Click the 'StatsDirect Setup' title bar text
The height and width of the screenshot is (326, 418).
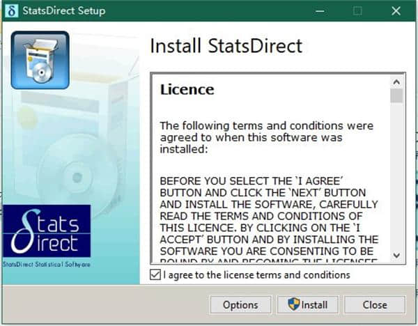click(64, 10)
